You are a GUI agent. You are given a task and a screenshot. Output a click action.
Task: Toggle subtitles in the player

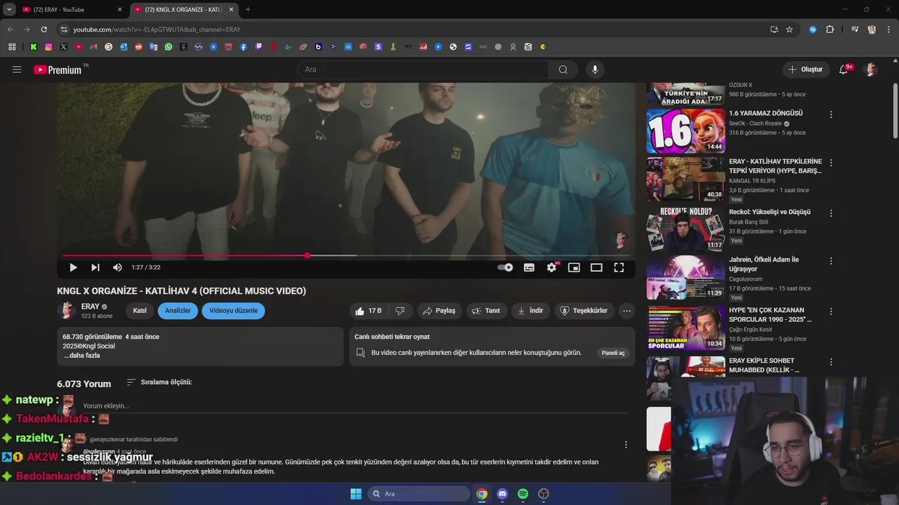coord(529,267)
